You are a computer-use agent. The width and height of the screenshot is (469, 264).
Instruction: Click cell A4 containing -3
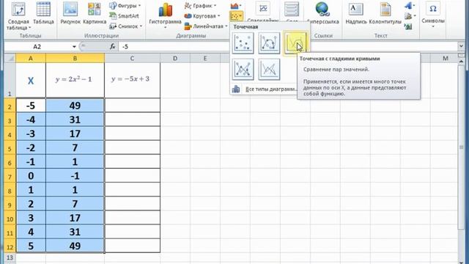click(x=31, y=133)
